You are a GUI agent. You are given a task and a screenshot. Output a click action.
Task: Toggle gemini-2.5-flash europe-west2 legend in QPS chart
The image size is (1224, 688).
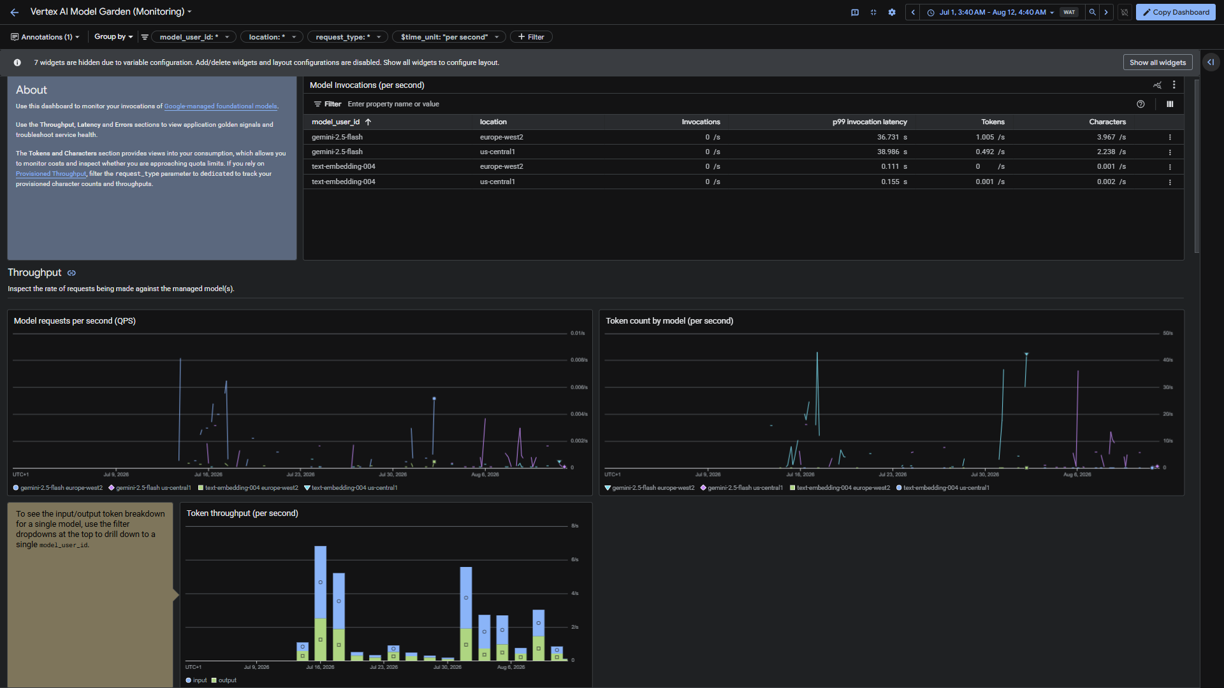coord(58,488)
